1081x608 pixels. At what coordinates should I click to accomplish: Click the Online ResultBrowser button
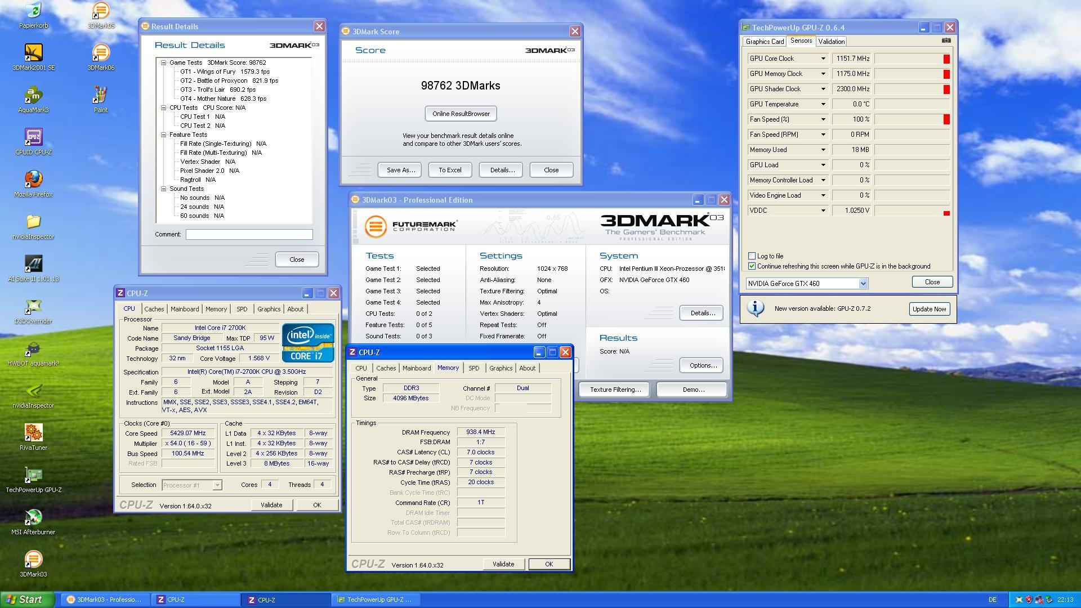click(461, 114)
